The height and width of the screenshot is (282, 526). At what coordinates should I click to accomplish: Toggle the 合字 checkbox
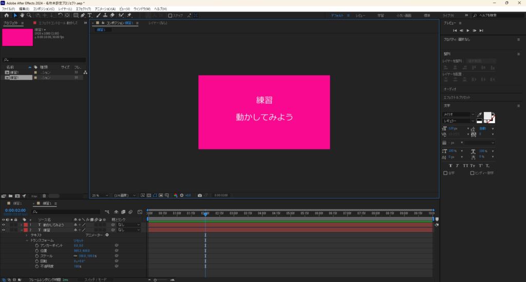(445, 173)
